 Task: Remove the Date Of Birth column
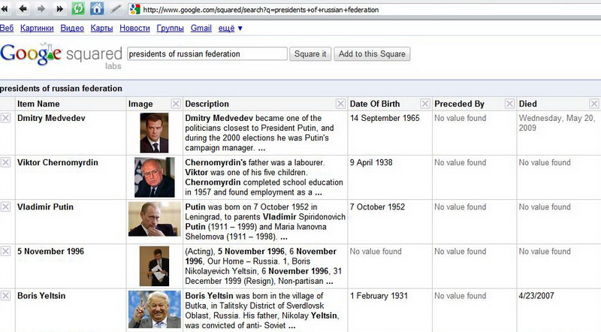424,104
